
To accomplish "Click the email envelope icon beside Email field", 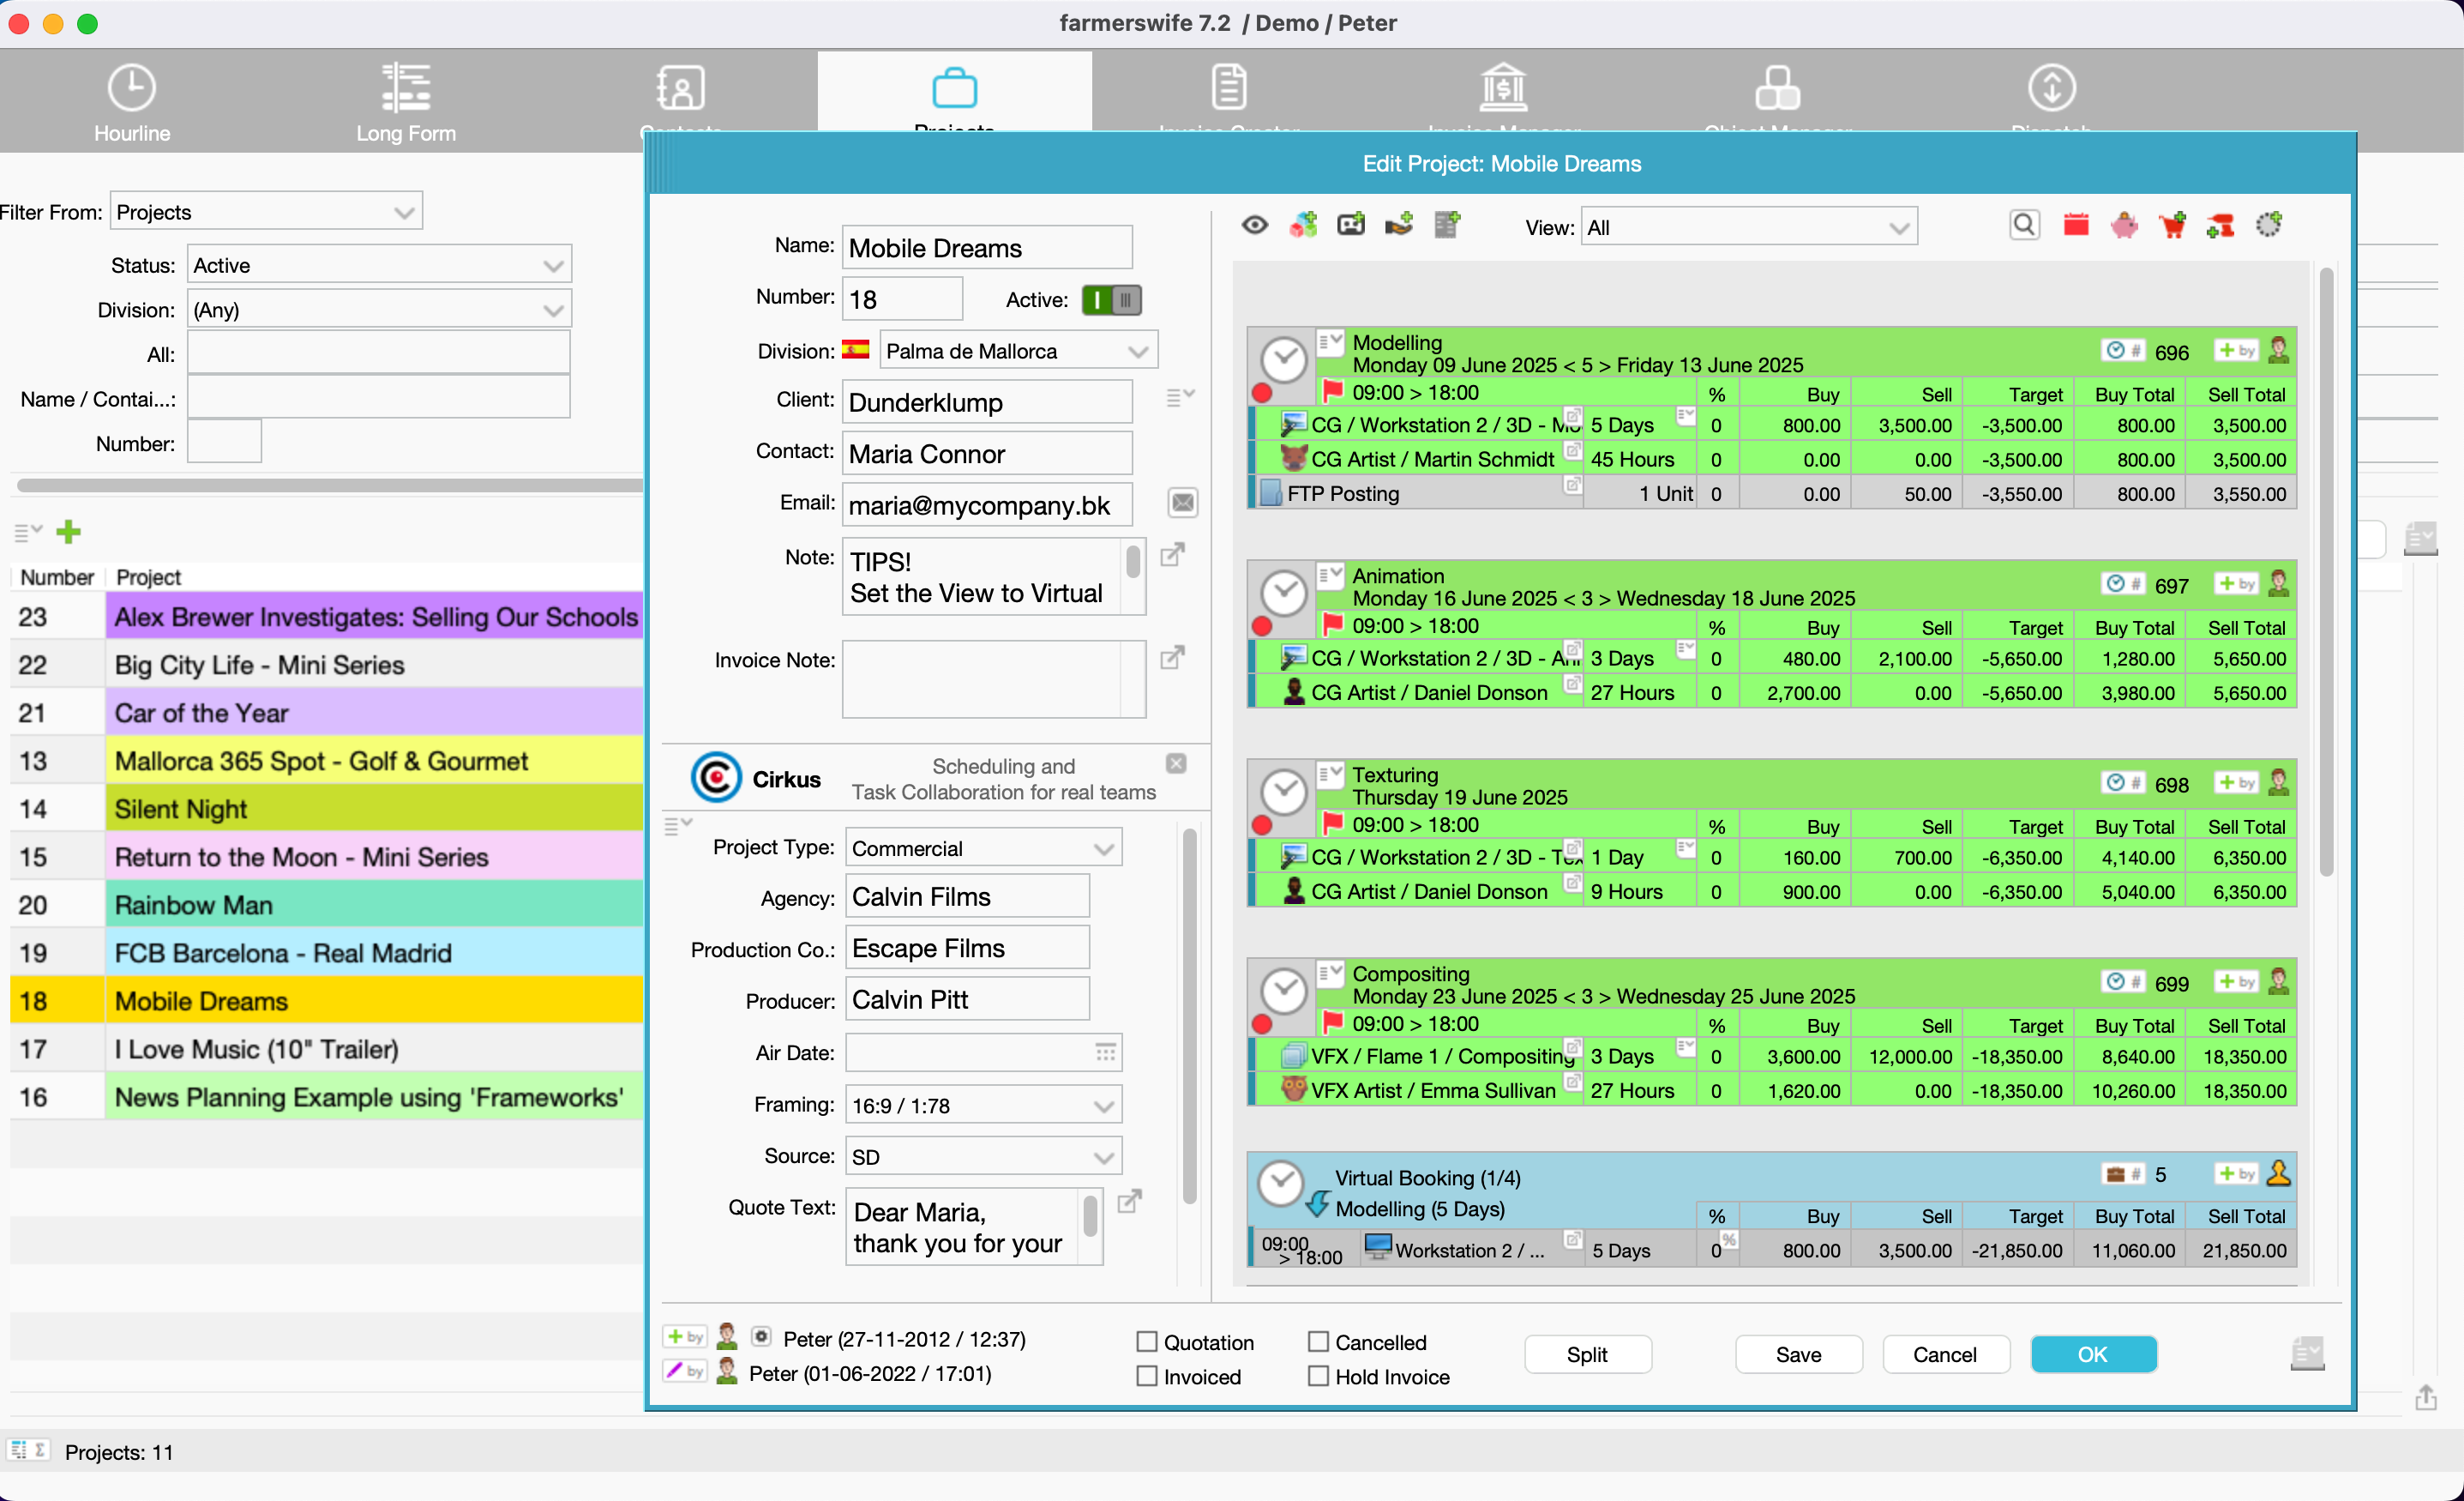I will click(1182, 503).
